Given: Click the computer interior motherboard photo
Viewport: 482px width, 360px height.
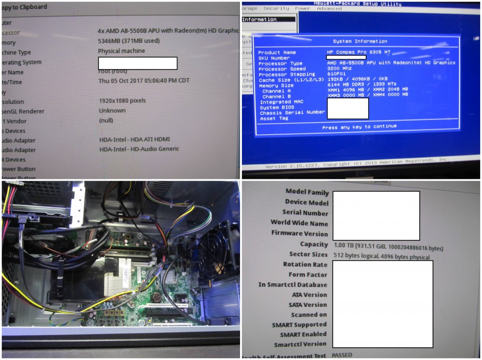Looking at the screenshot, I should 121,269.
